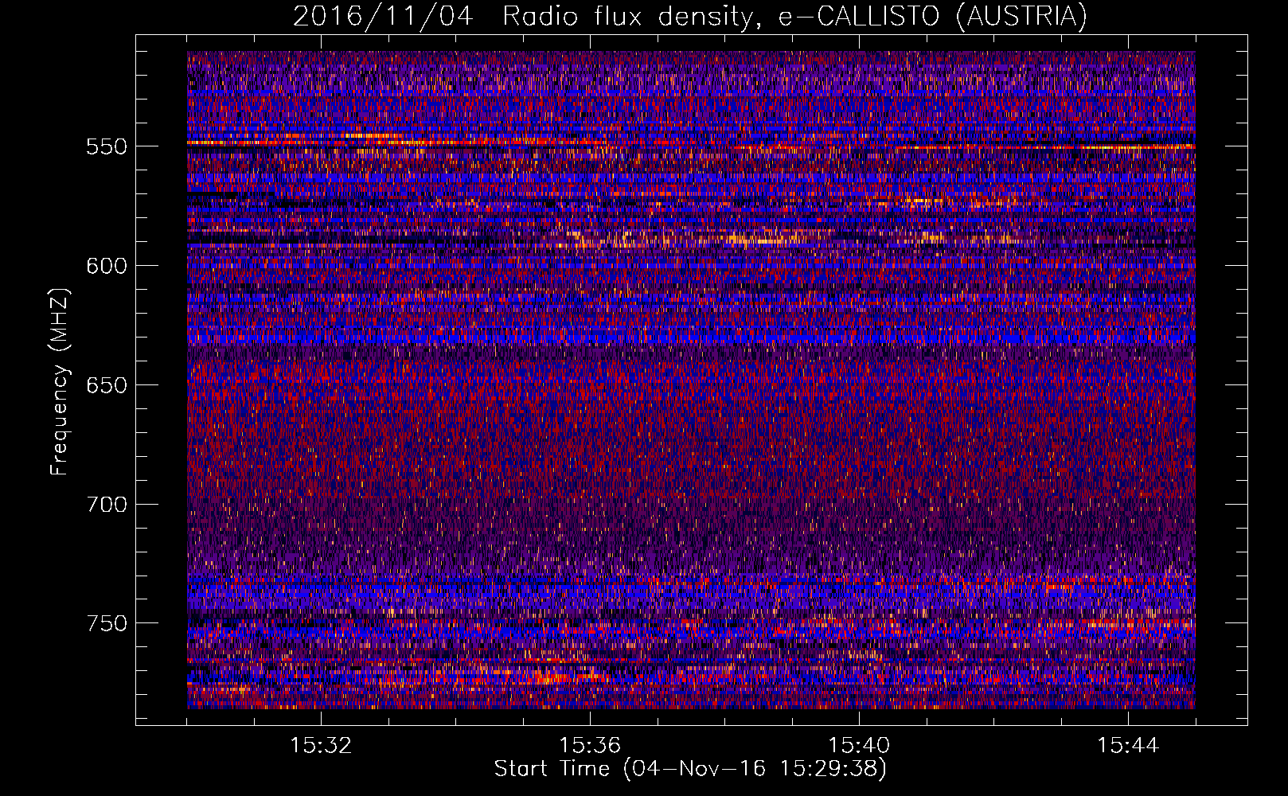Select the Frequency (MHZ) axis label
1288x796 pixels.
(60, 381)
